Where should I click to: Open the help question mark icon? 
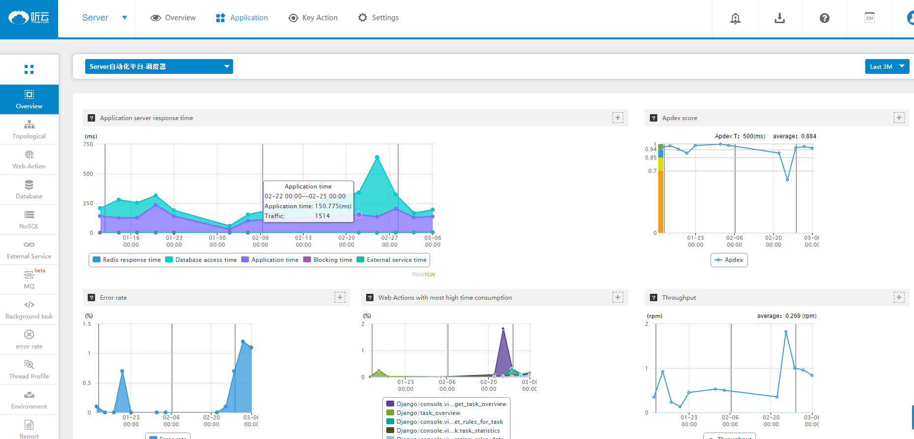click(824, 18)
